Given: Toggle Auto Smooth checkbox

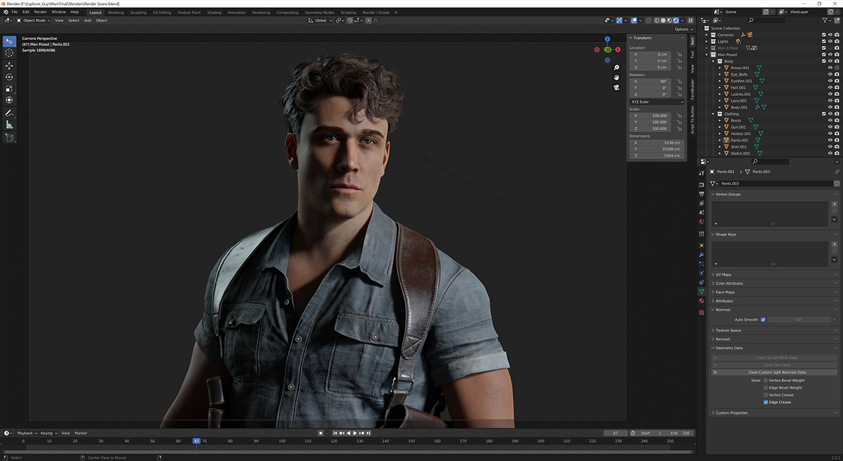Looking at the screenshot, I should click(x=763, y=319).
